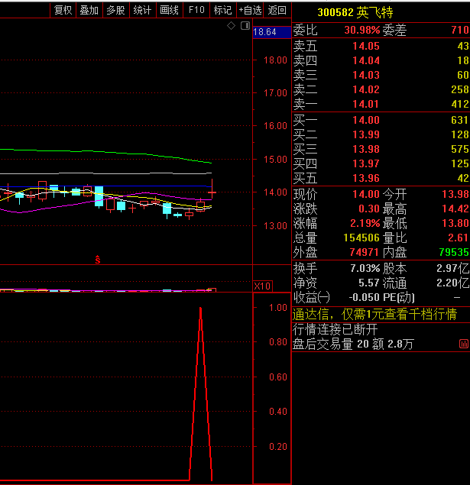This screenshot has width=470, height=485.
Task: Click the 最高 value 14.42
Action: (x=455, y=209)
